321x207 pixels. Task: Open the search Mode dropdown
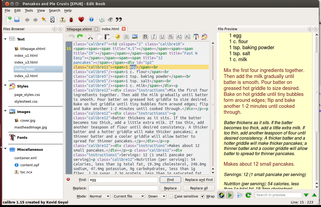pos(99,196)
